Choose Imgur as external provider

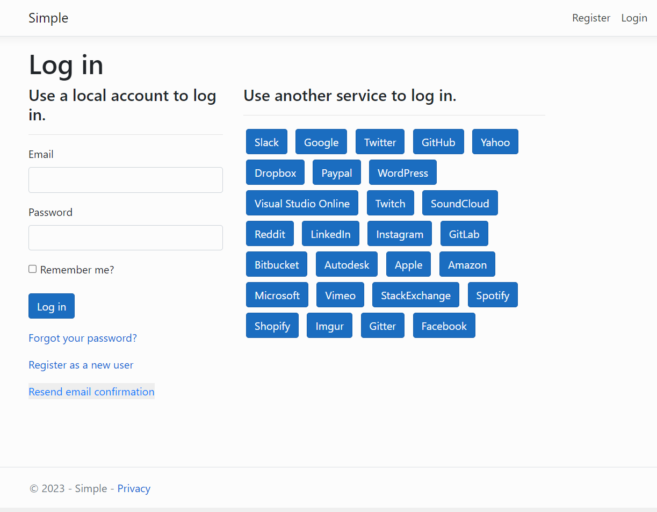330,326
